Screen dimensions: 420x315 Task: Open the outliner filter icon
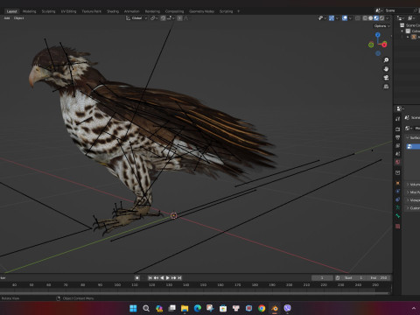coord(410,18)
